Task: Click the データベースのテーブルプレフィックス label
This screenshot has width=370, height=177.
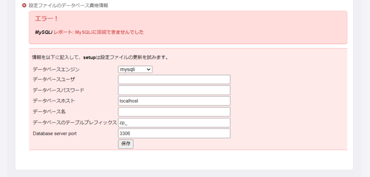Action: pyautogui.click(x=75, y=122)
